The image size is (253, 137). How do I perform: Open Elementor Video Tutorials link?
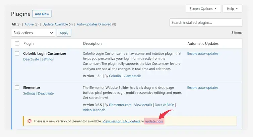[x=94, y=110]
